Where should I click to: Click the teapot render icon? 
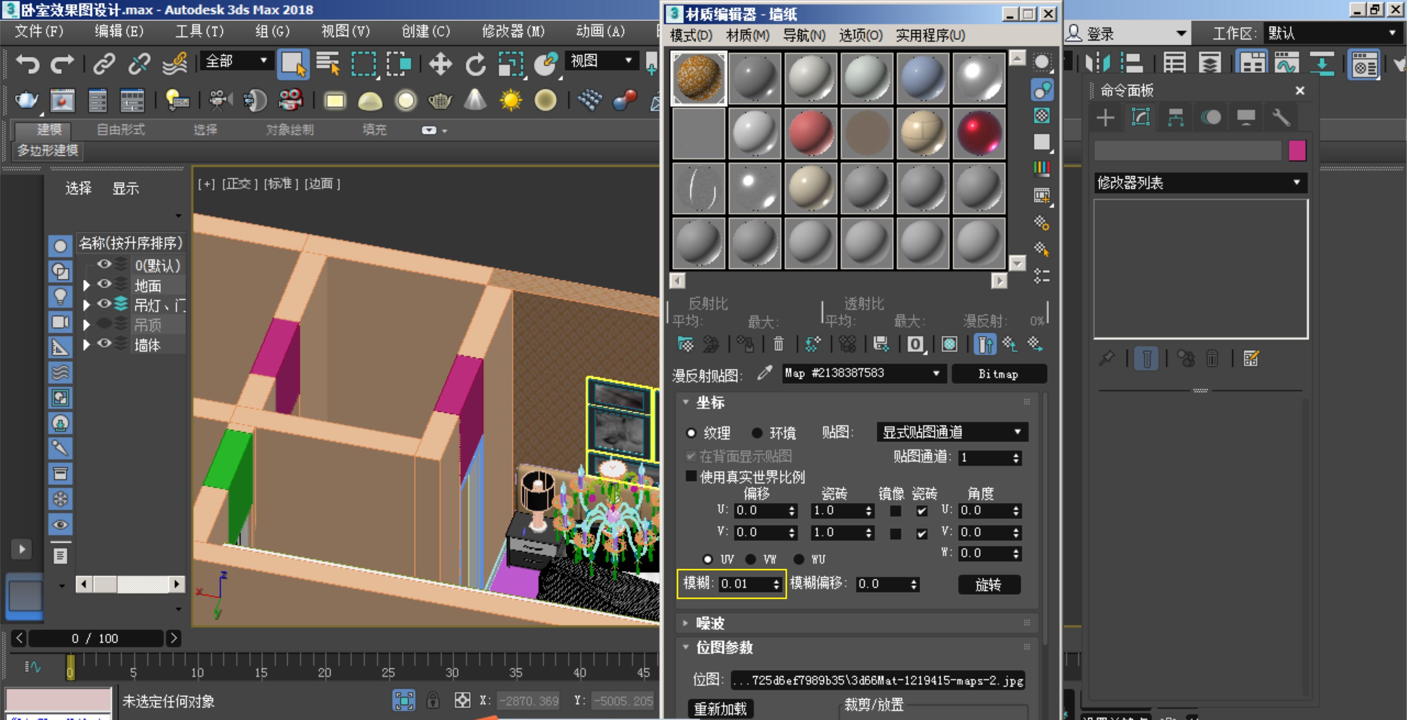pos(26,100)
